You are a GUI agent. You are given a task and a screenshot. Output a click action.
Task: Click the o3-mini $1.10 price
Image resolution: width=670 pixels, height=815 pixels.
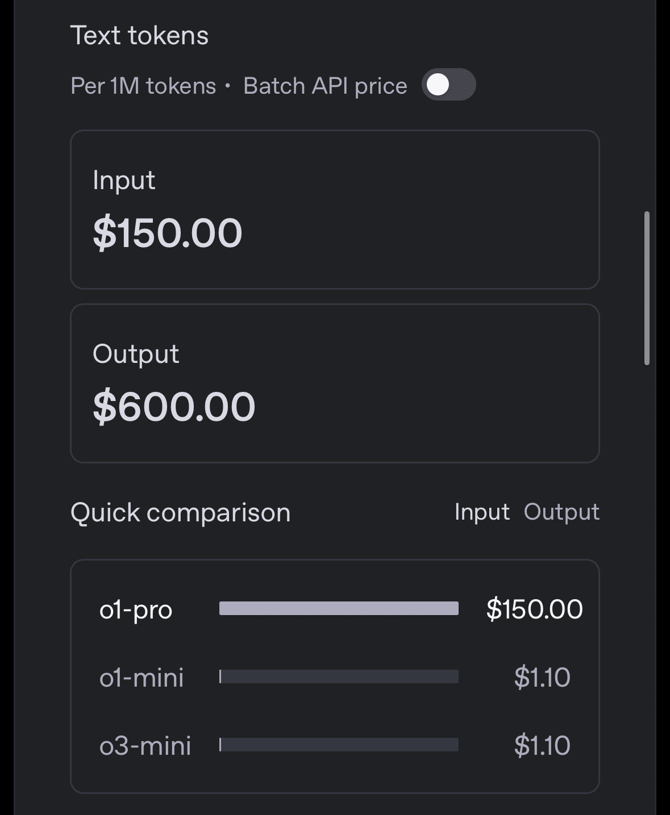click(x=542, y=746)
